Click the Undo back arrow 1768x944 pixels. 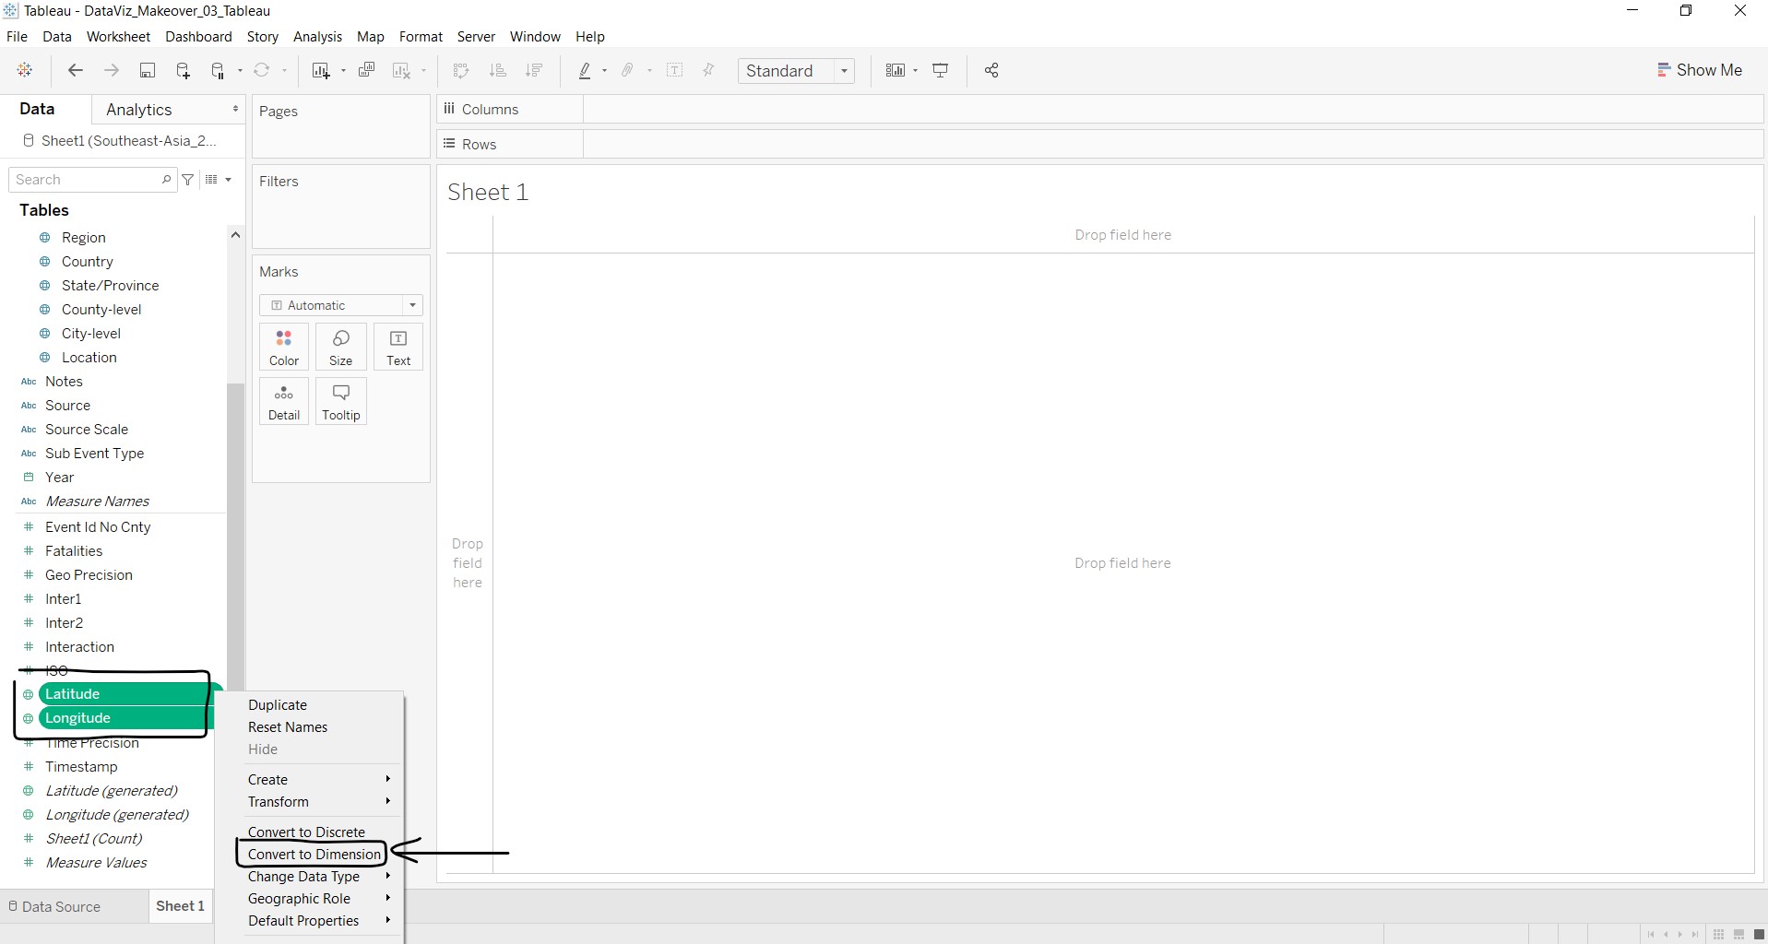point(76,71)
